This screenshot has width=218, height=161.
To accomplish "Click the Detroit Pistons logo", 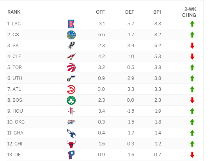I will point(71,155).
